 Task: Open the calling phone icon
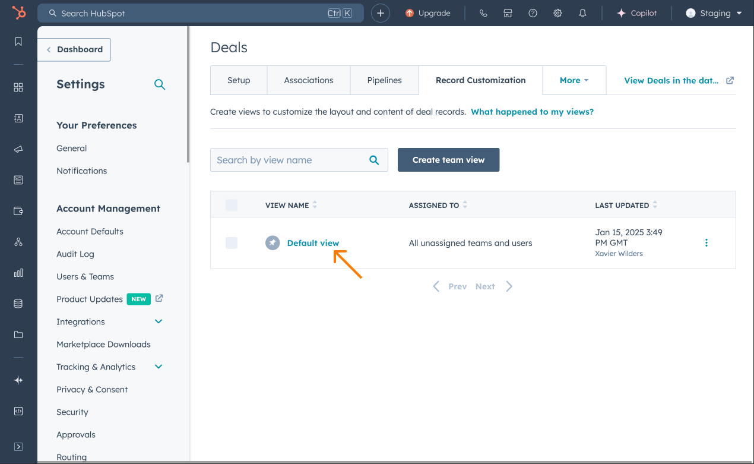tap(483, 13)
